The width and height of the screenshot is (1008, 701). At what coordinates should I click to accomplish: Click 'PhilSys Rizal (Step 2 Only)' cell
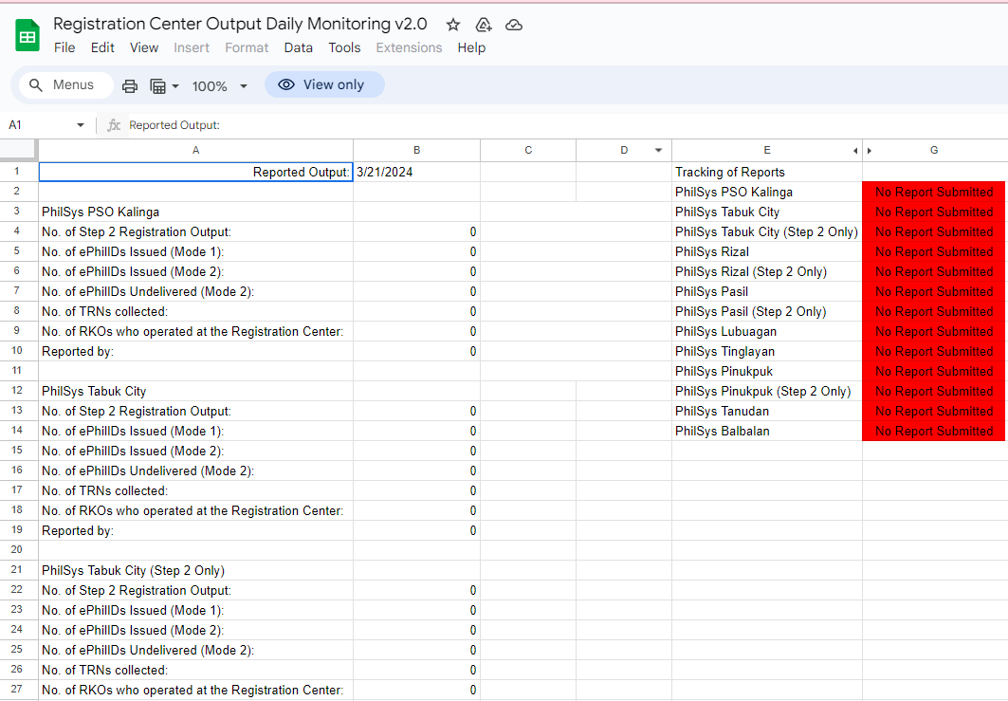click(x=767, y=271)
